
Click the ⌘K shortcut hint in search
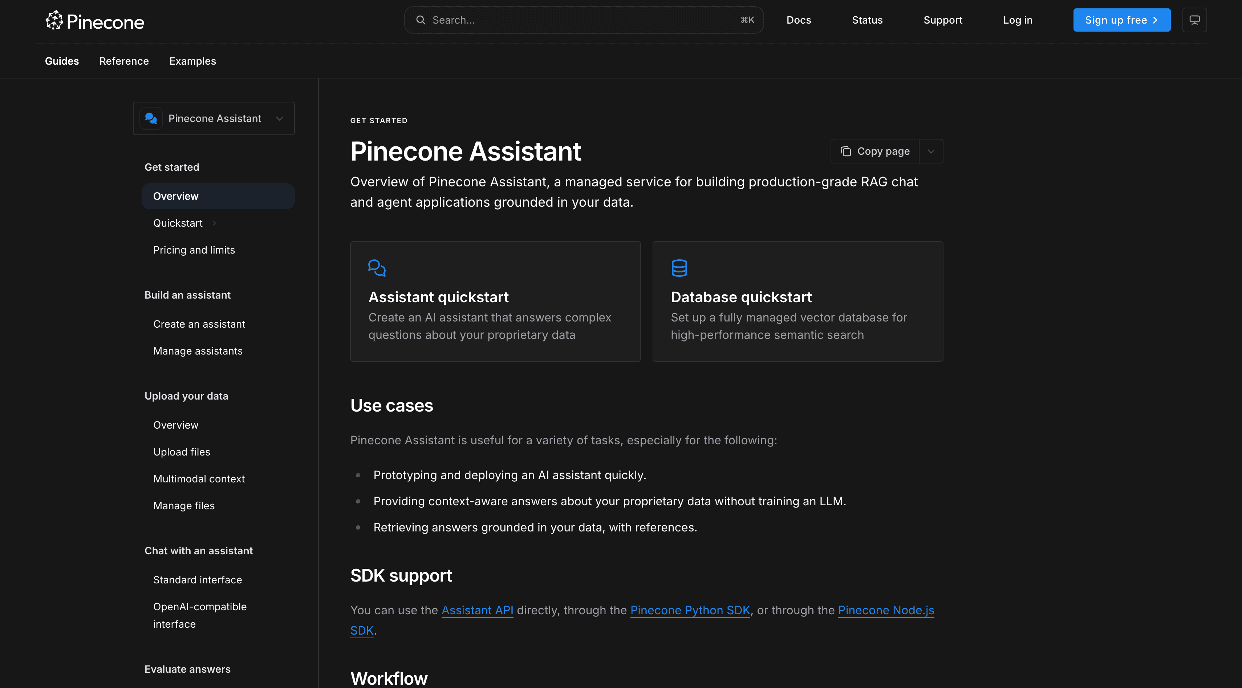tap(747, 20)
